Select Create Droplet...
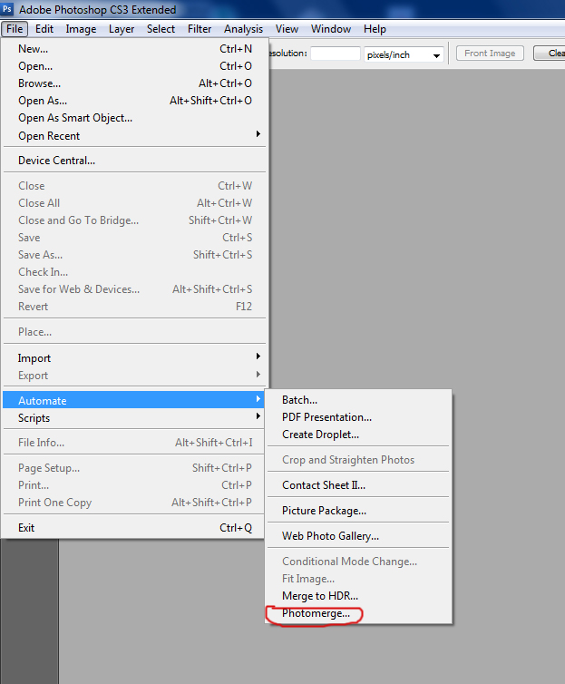This screenshot has width=565, height=684. 358,435
